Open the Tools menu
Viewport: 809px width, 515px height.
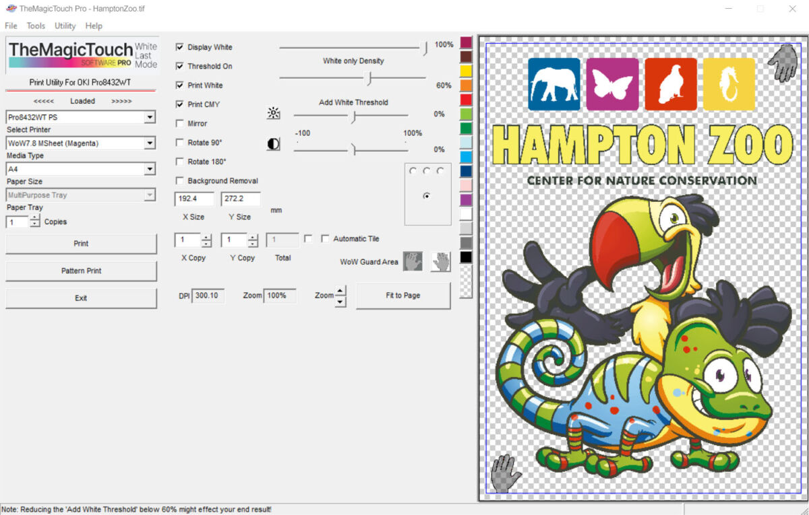(36, 26)
